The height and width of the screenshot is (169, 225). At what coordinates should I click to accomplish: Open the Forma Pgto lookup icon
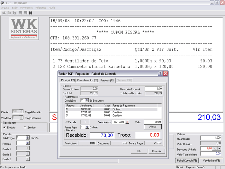(87, 127)
